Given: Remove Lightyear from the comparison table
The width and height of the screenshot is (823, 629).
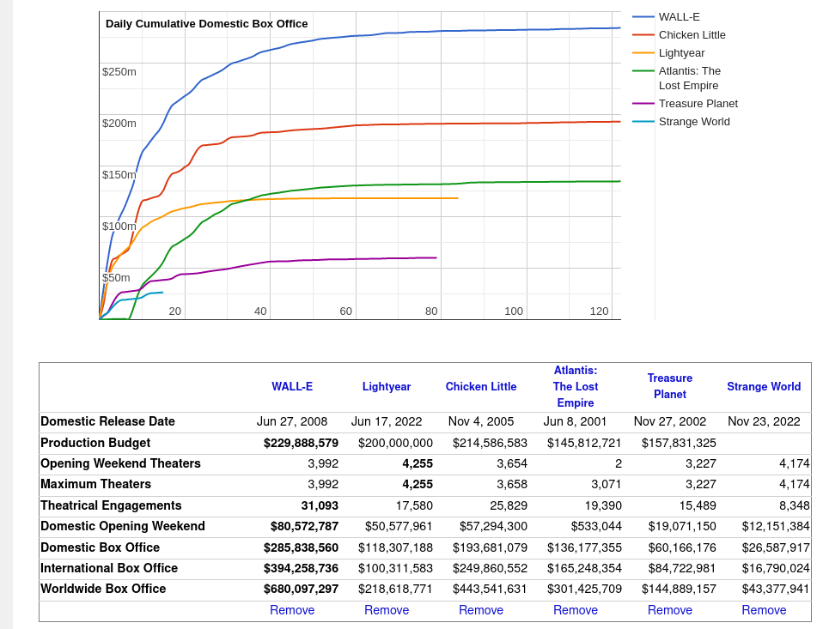Looking at the screenshot, I should click(x=387, y=610).
